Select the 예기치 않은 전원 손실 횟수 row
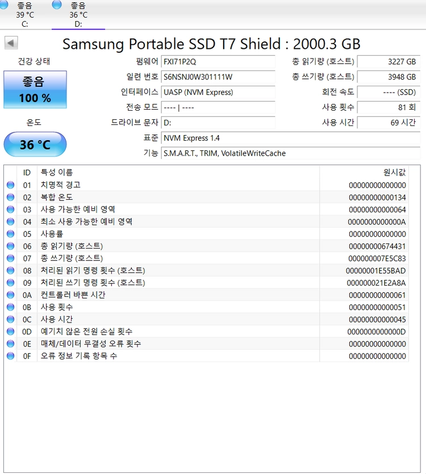Screen dimensions: 426x474 coord(206,332)
